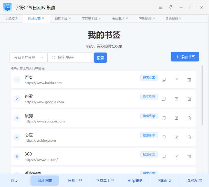Open the hamburger menu in title bar
The image size is (209, 187).
161,7
